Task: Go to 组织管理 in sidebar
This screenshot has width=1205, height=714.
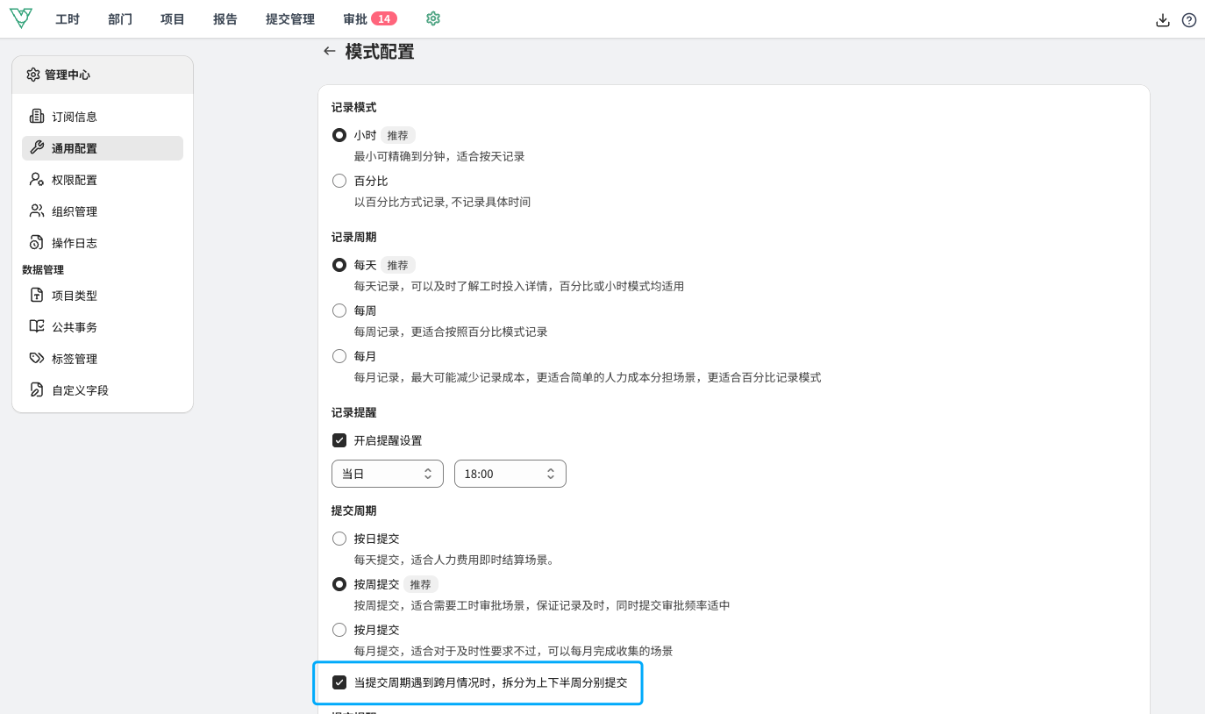Action: 74,211
